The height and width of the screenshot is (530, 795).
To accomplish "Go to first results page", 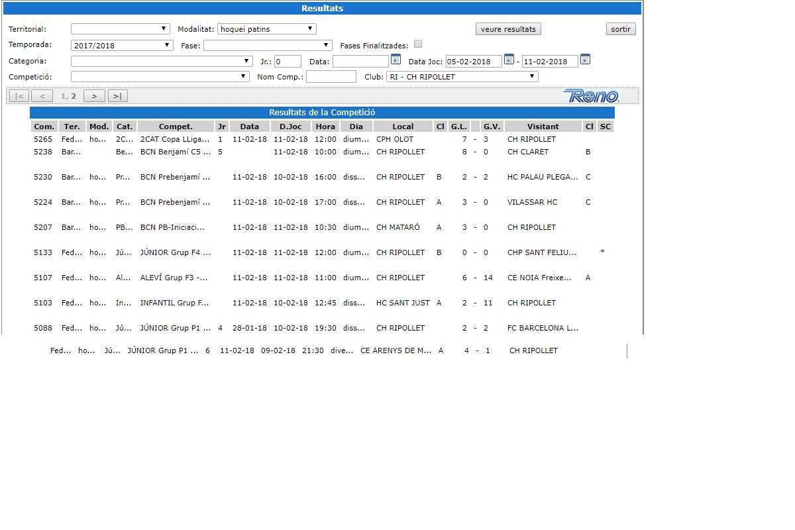I will click(x=19, y=96).
